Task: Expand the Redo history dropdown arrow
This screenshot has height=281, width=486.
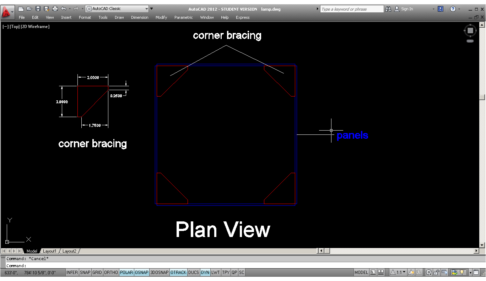Action: (x=82, y=9)
